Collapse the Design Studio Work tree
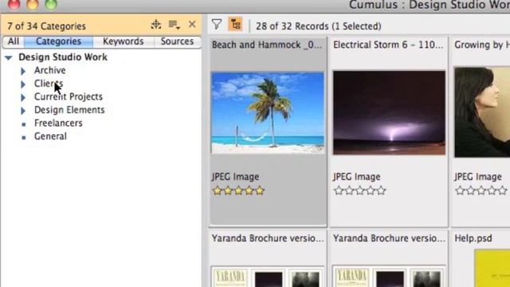Image resolution: width=510 pixels, height=287 pixels. coord(9,57)
